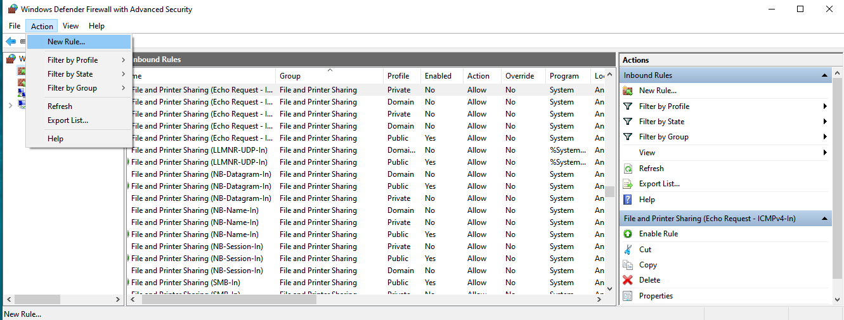Select NB-Datagram-In rule with Private profile
Screen dimensions: 844x320
(365, 198)
